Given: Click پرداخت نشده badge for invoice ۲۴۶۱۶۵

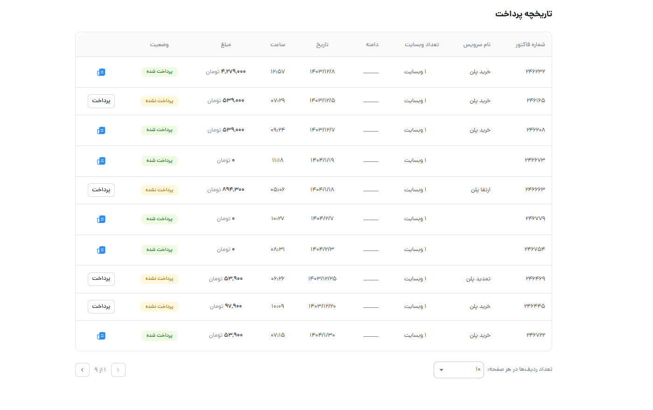Looking at the screenshot, I should [159, 101].
